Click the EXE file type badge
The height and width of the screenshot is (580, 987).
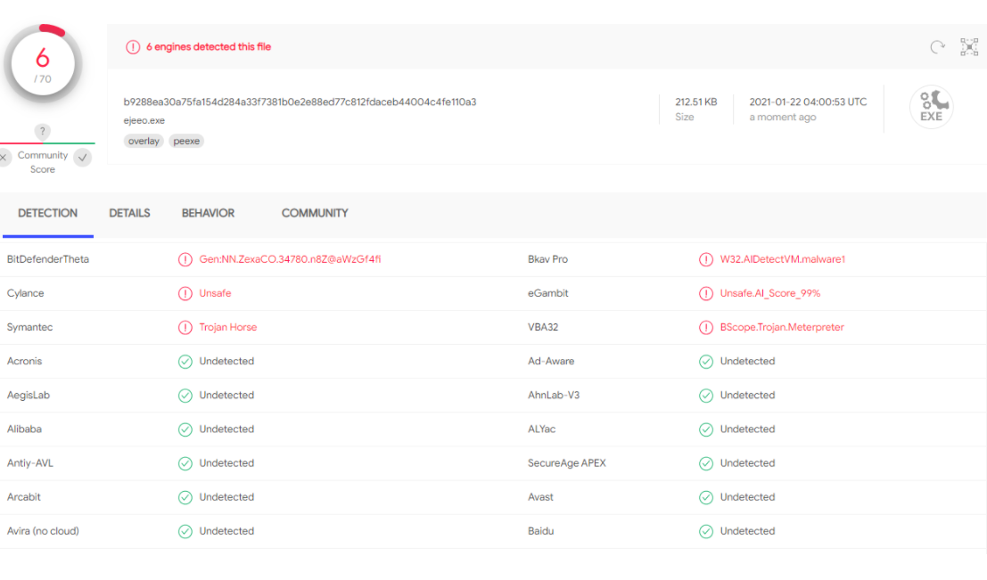click(932, 106)
